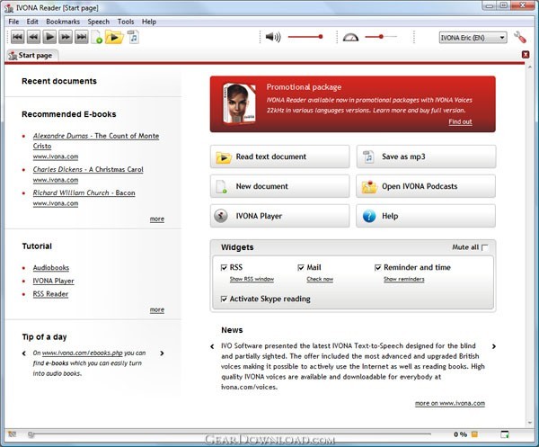The image size is (539, 447).
Task: Open the Speech menu
Action: point(98,22)
